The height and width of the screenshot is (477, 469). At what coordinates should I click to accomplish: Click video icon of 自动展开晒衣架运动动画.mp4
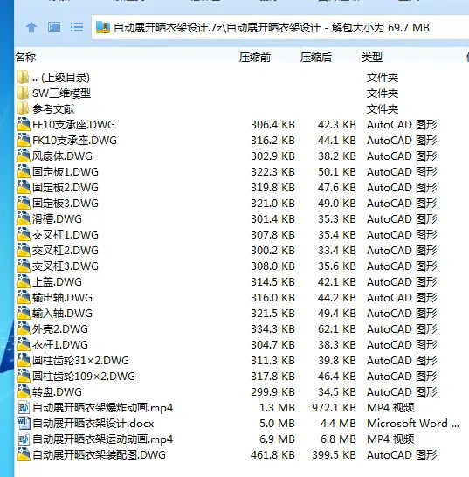[24, 439]
